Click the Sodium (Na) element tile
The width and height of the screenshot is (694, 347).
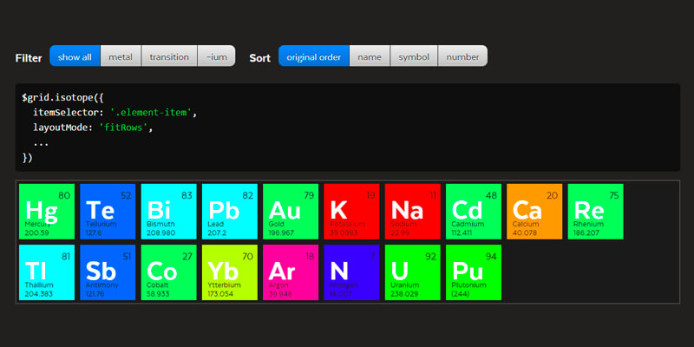(412, 211)
